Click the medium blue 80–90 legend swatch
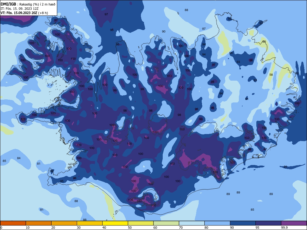Image resolution: width=307 pixels, height=230 pixels. click(x=217, y=223)
